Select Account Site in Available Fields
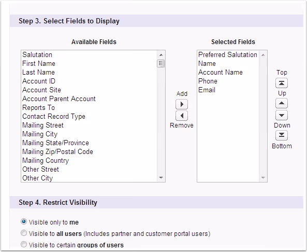This screenshot has height=252, width=307. (89, 90)
